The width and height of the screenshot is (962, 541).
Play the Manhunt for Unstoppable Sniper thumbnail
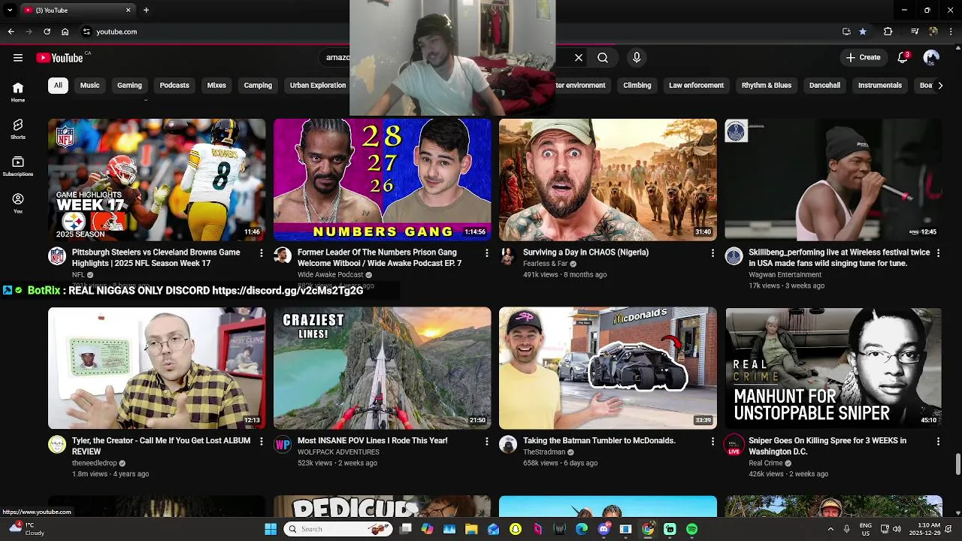pos(833,368)
